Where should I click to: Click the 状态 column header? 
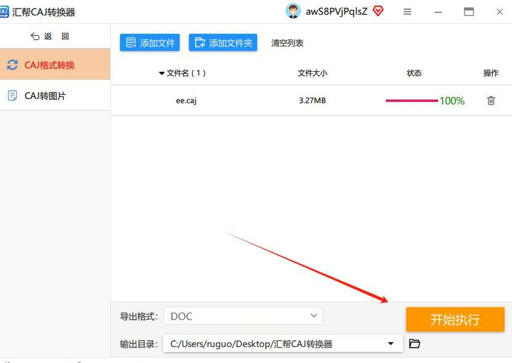(414, 73)
